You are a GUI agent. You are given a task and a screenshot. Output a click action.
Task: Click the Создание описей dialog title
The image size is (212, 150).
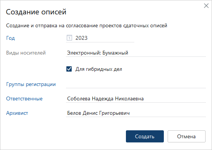[36, 12]
